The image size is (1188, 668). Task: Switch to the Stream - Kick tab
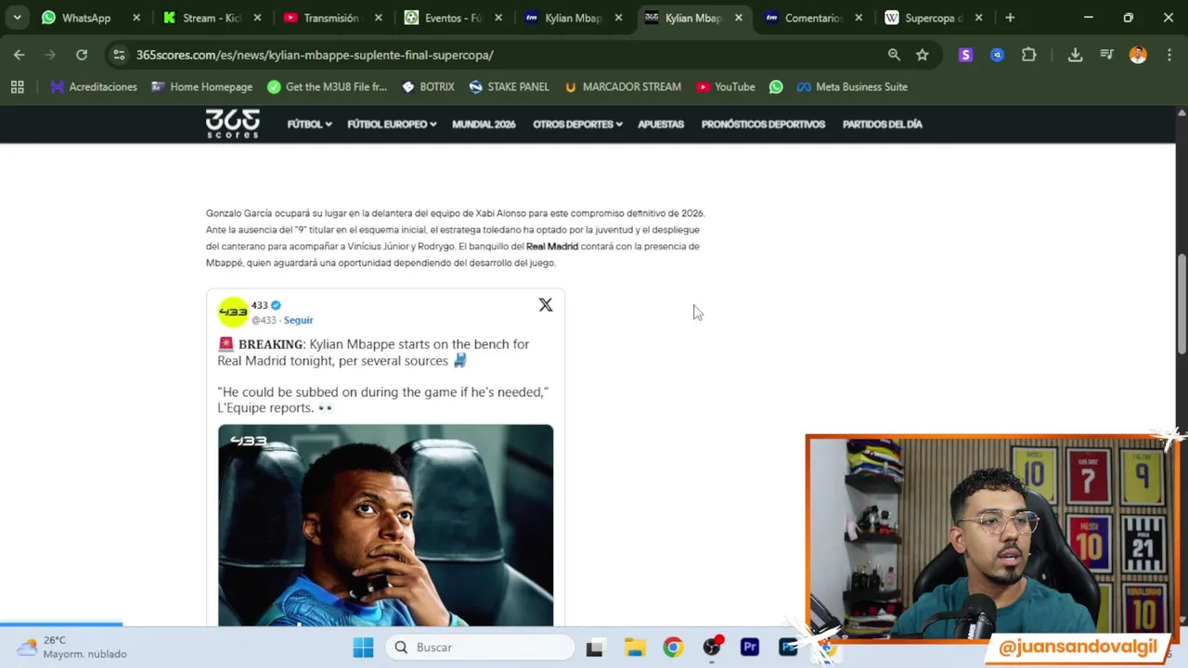[x=212, y=18]
